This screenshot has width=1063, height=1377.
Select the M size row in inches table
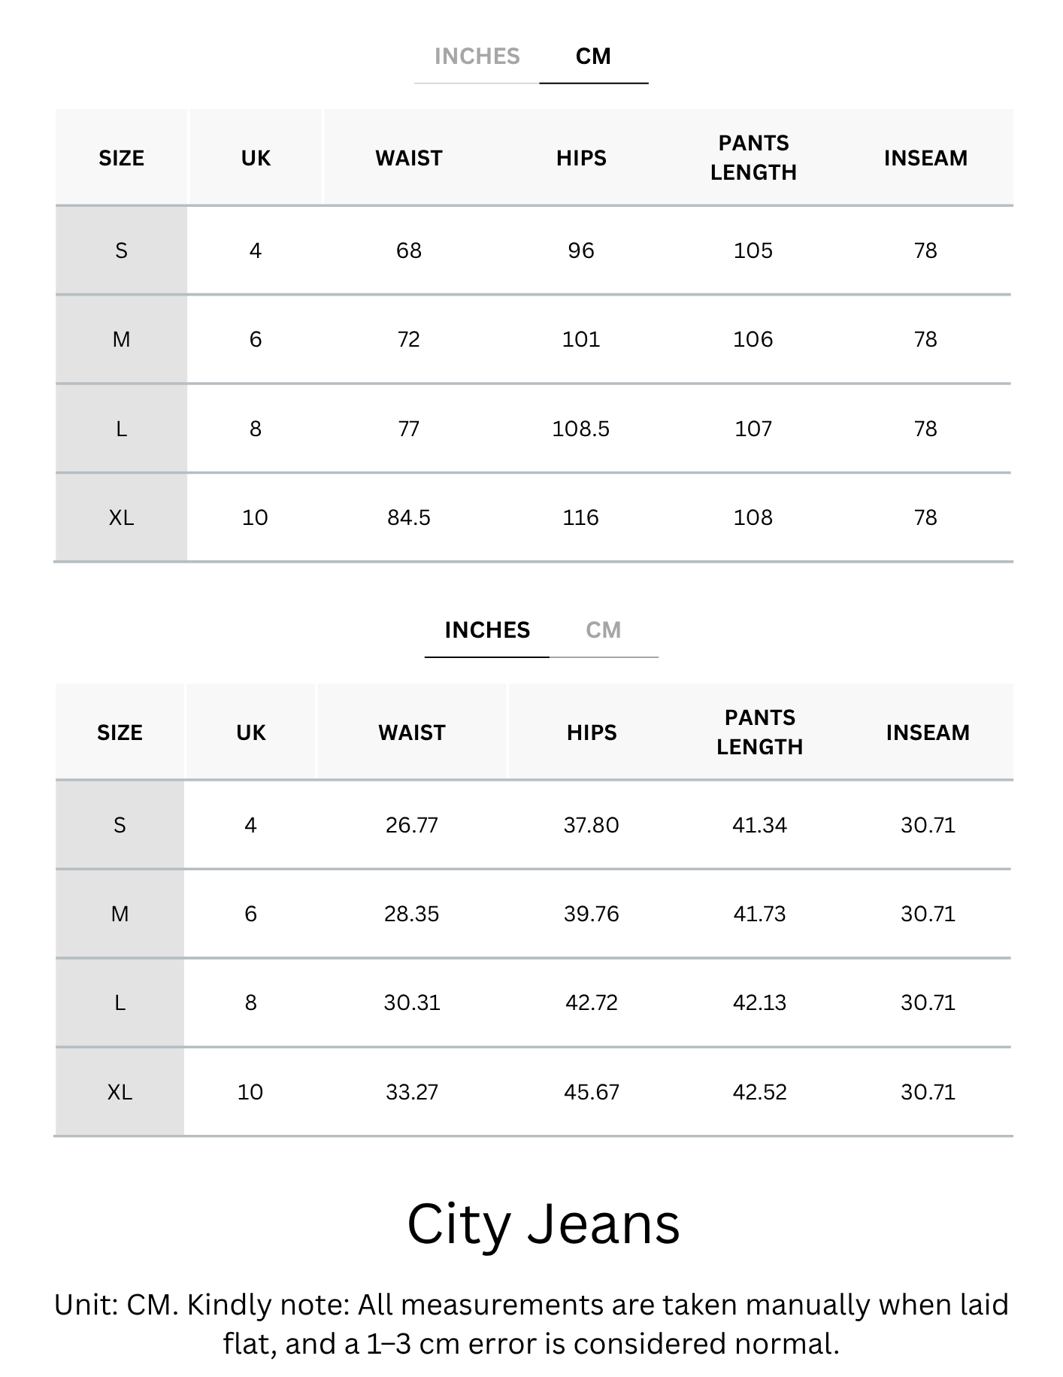click(534, 914)
